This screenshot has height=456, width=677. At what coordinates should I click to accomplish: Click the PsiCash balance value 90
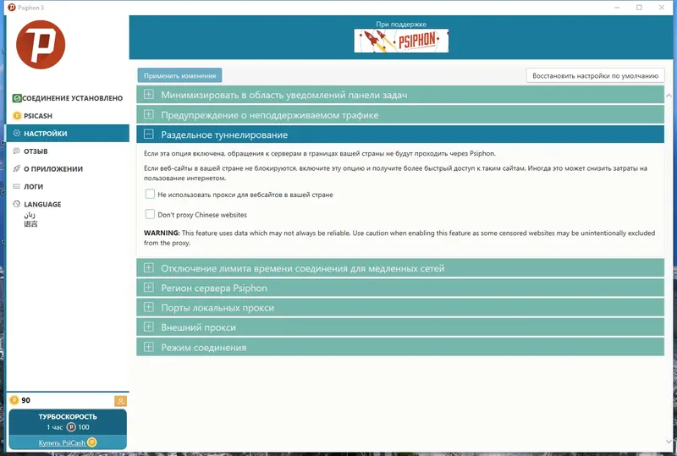(x=26, y=400)
